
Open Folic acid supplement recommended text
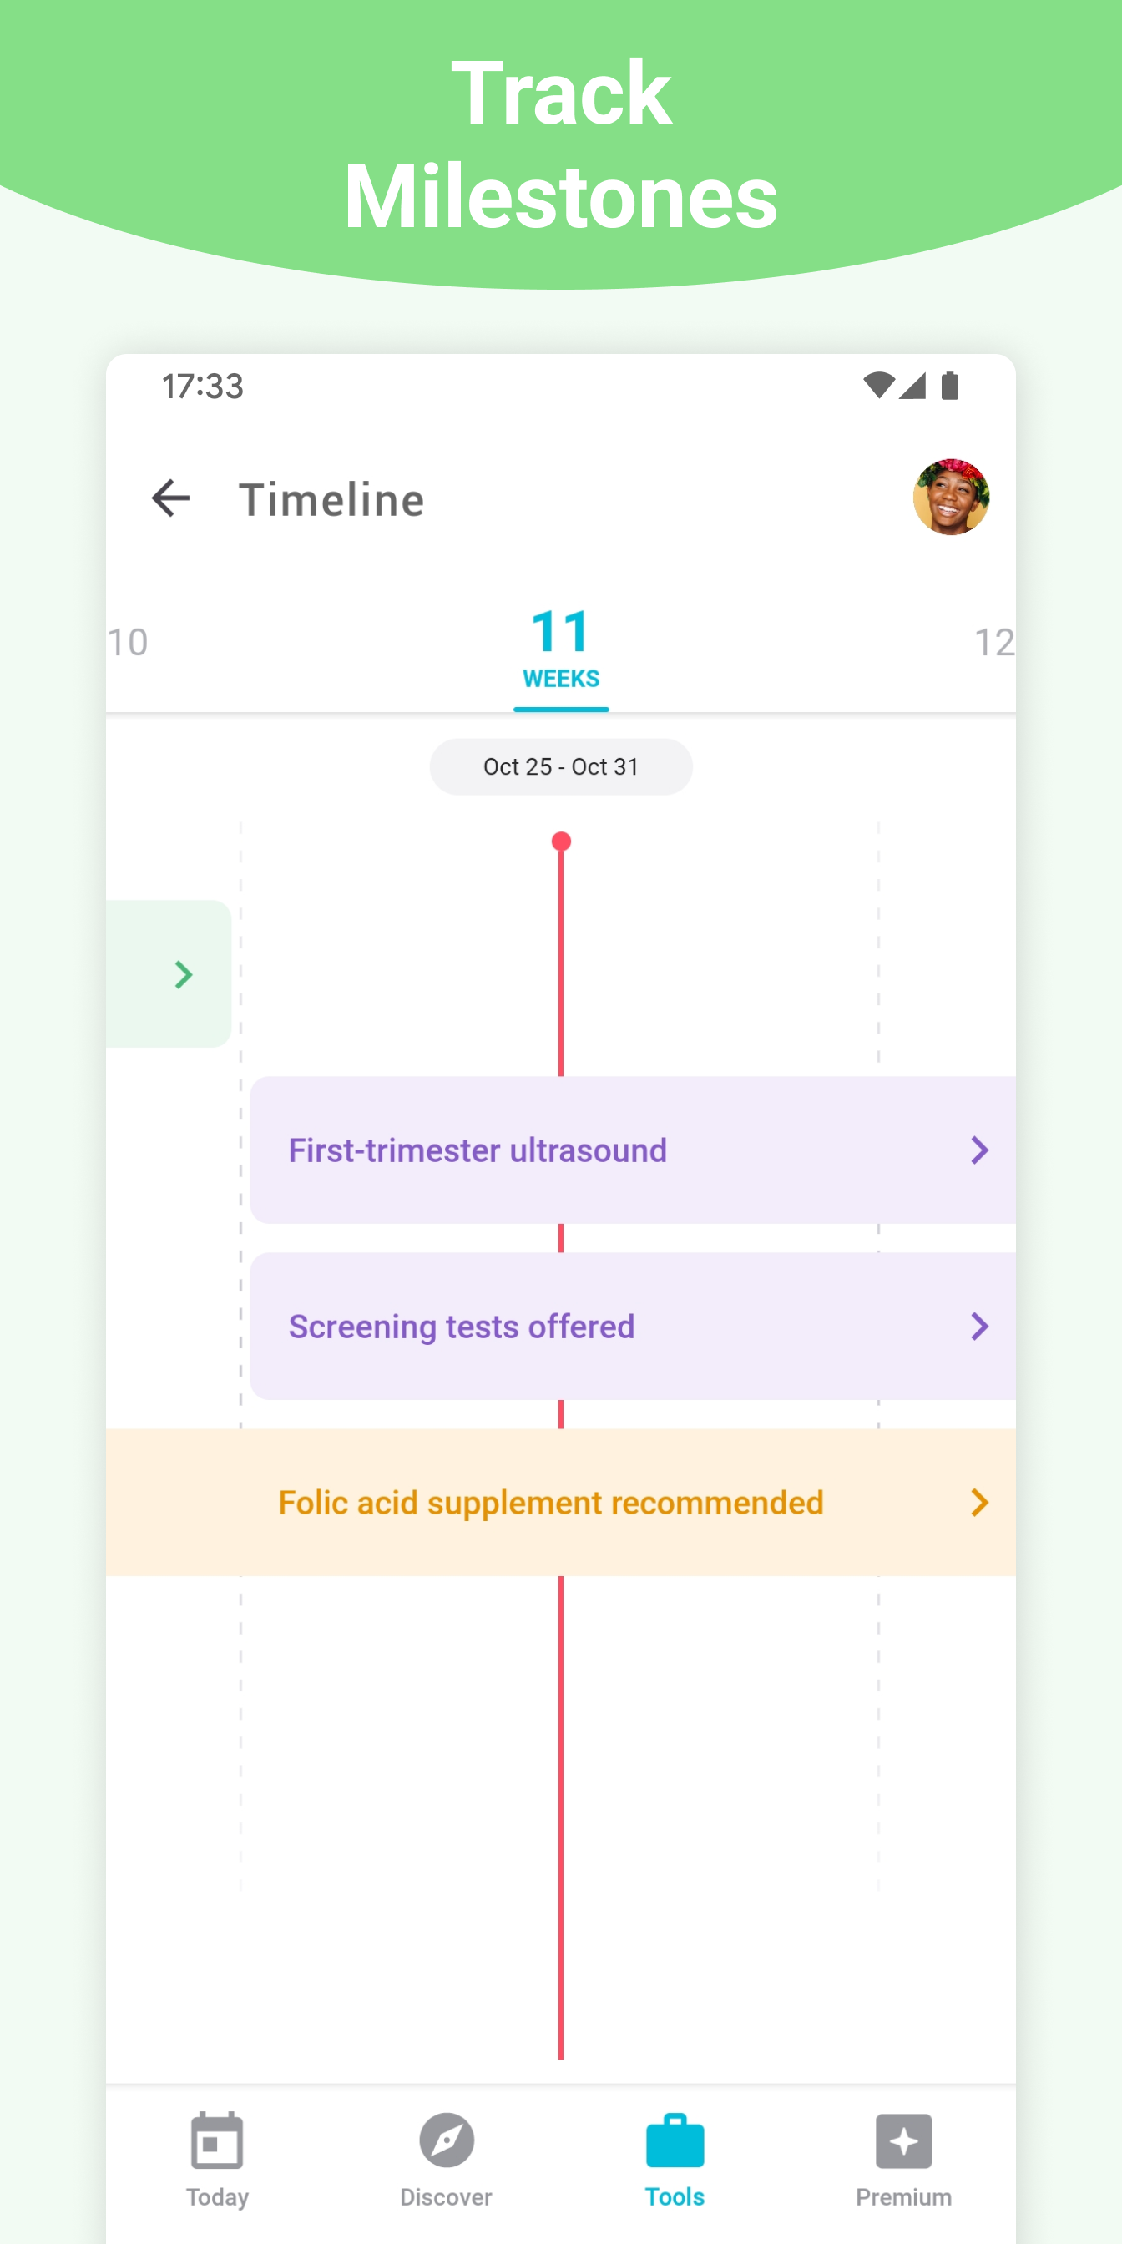pyautogui.click(x=550, y=1503)
